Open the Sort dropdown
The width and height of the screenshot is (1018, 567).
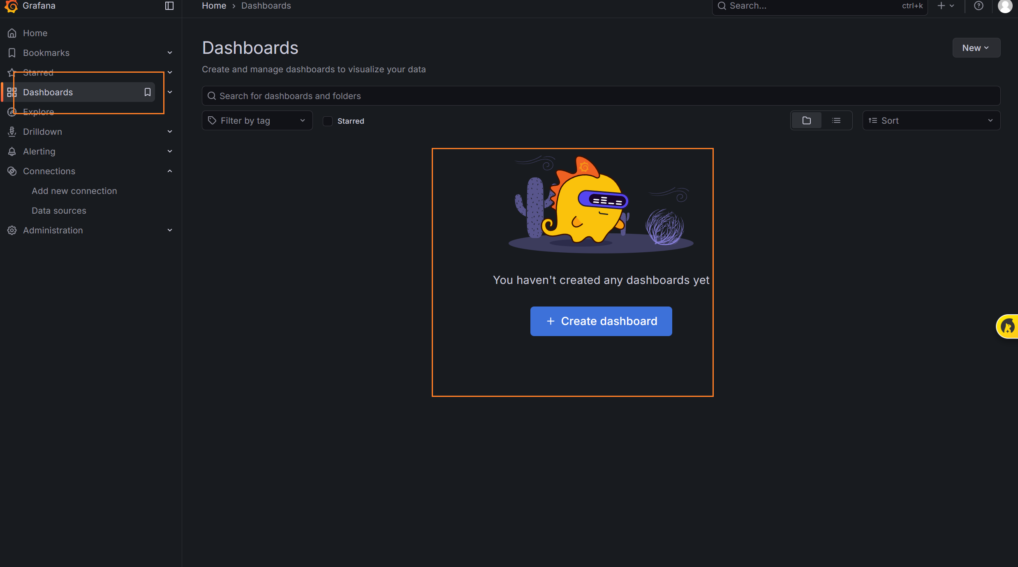click(931, 120)
